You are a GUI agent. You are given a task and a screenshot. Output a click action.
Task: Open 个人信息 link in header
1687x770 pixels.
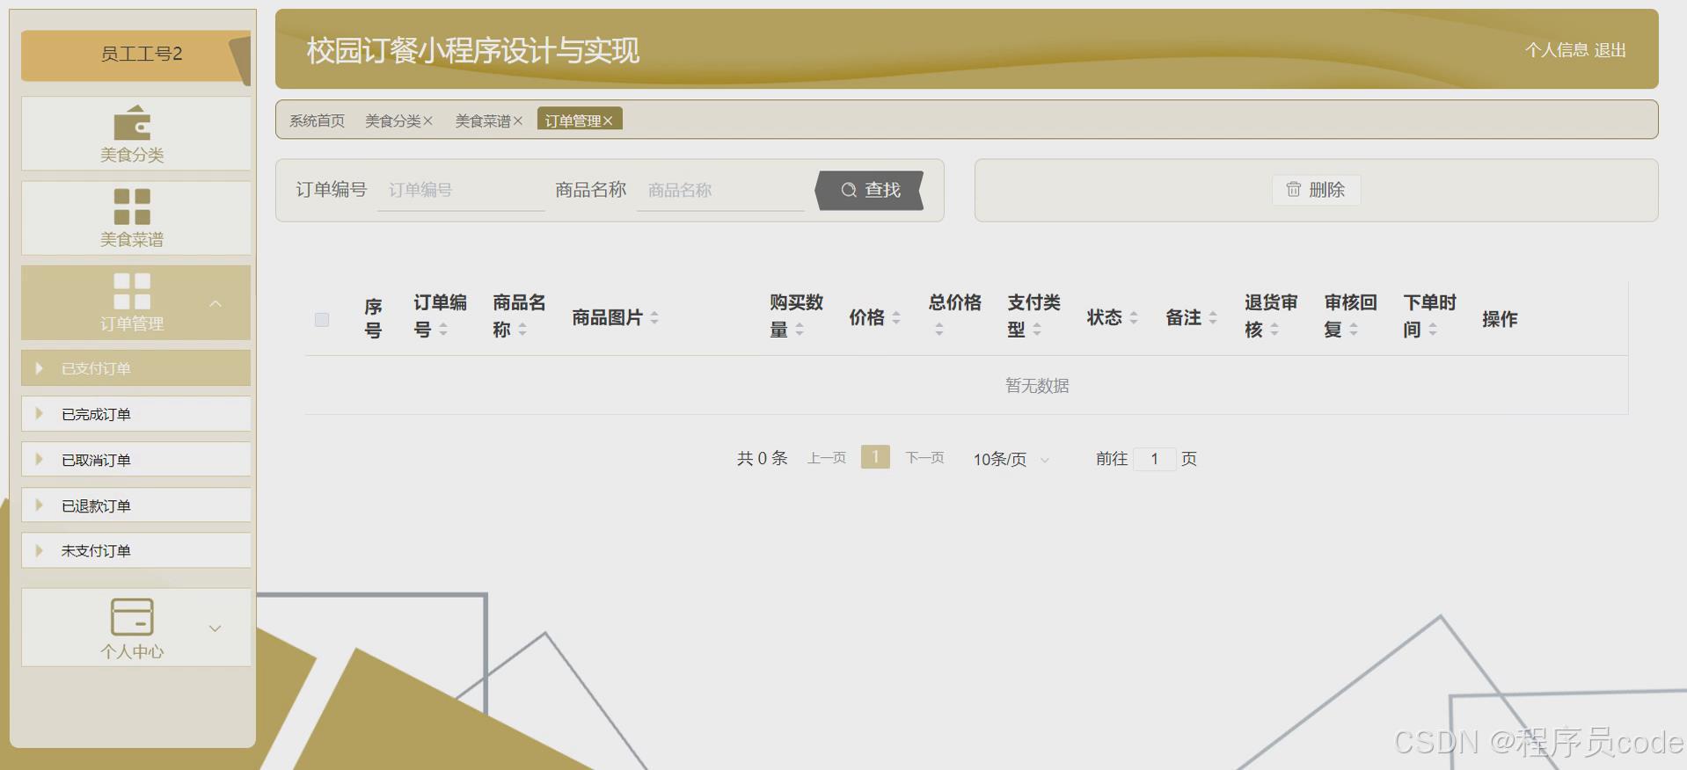1557,50
